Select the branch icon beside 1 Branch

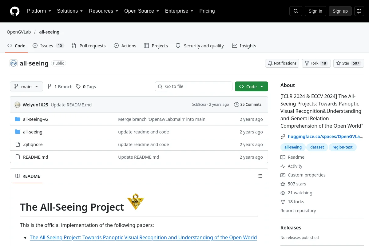pyautogui.click(x=50, y=87)
